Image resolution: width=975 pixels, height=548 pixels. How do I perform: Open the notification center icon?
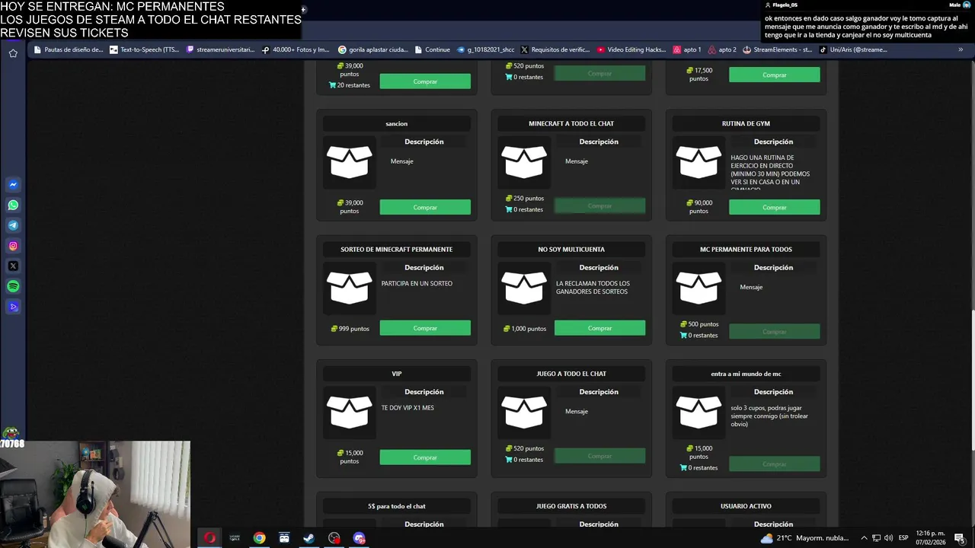coord(961,538)
